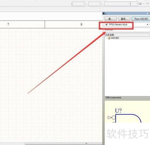Click ellipsis button after second toolbar combo box
150x145 pixels.
102,4
